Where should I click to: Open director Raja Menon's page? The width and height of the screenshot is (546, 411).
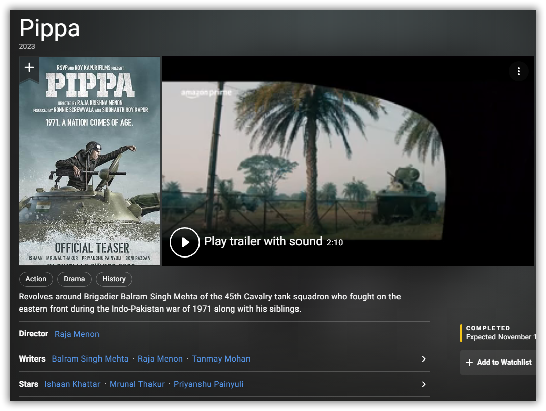point(77,334)
